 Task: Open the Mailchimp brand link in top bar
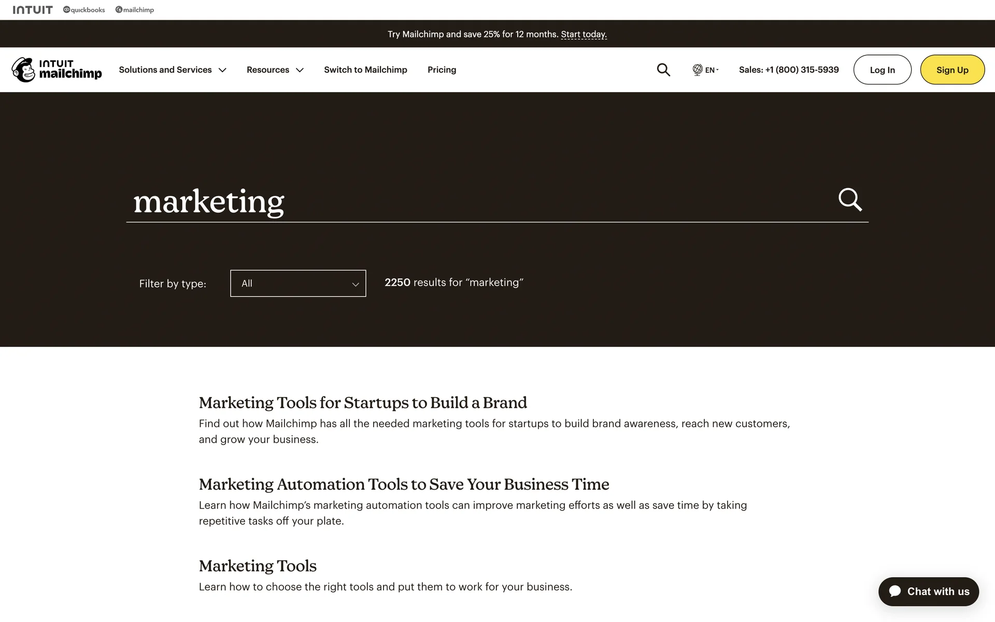coord(135,10)
